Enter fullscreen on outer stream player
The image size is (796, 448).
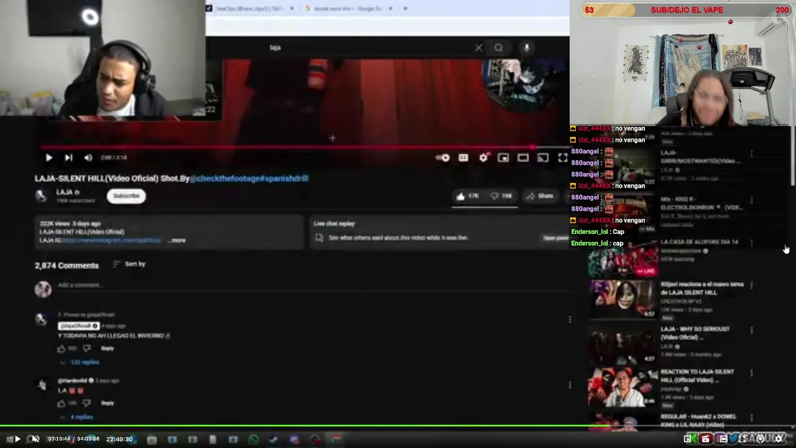(743, 439)
